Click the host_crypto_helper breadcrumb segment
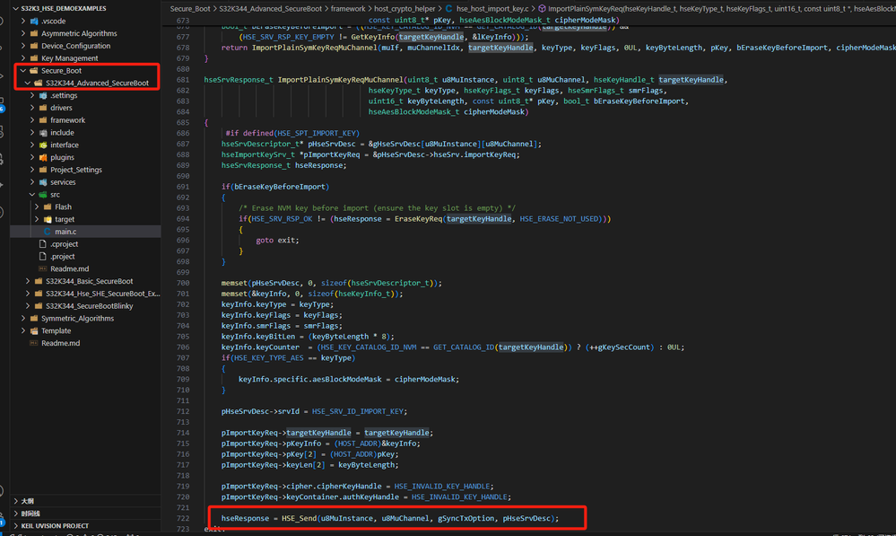 coord(405,9)
